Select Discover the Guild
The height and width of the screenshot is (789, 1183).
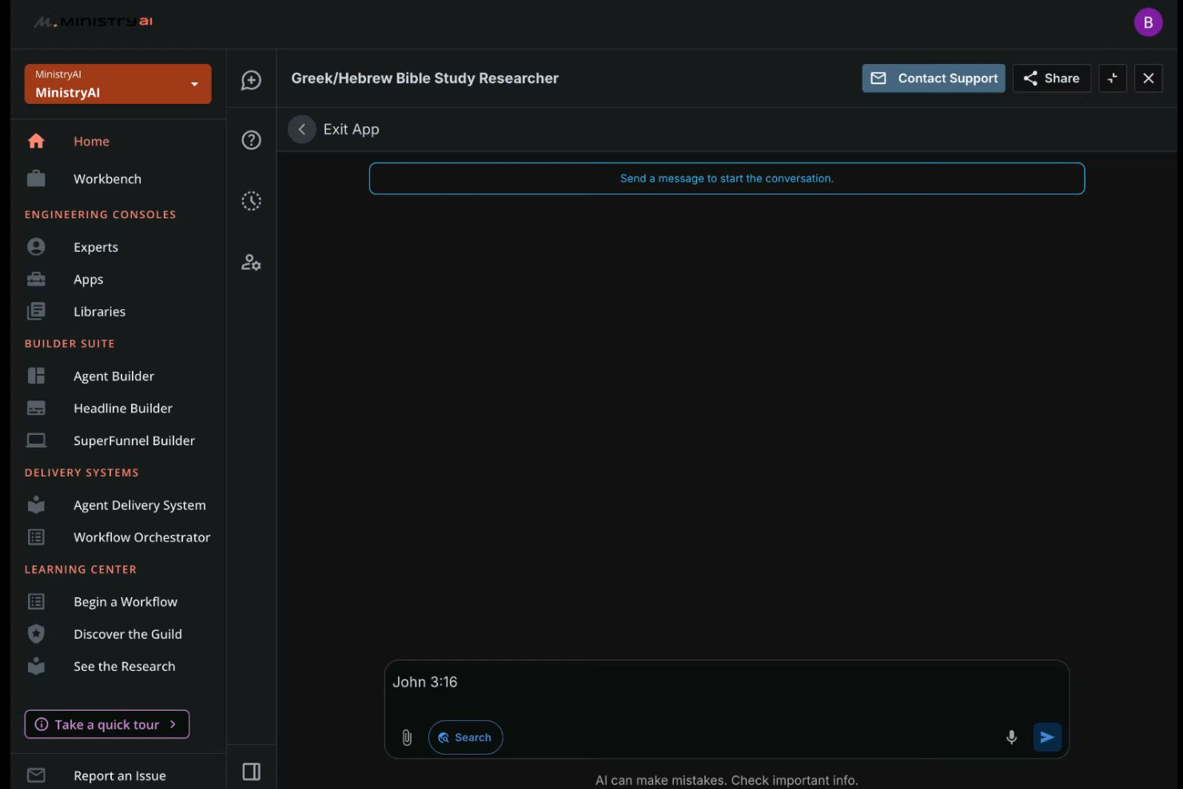(127, 634)
